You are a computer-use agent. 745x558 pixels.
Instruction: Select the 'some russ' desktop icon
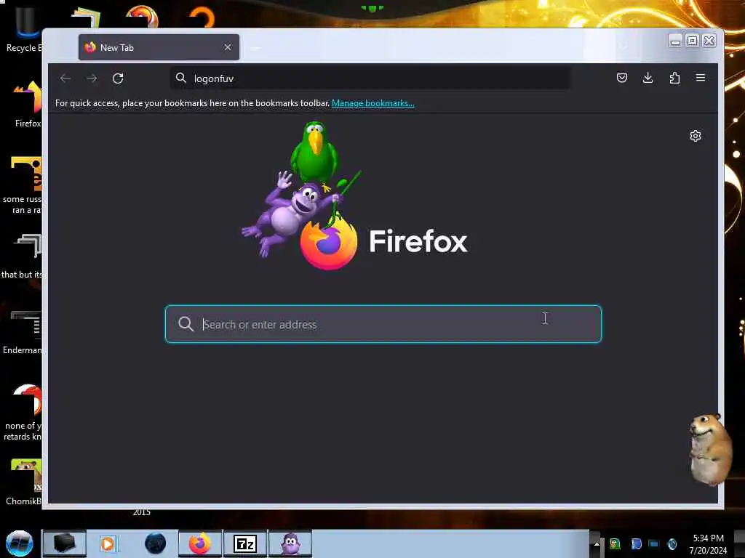(x=23, y=185)
